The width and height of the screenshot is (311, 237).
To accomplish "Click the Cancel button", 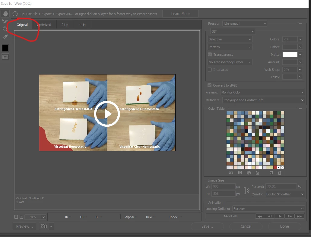I will click(246, 226).
